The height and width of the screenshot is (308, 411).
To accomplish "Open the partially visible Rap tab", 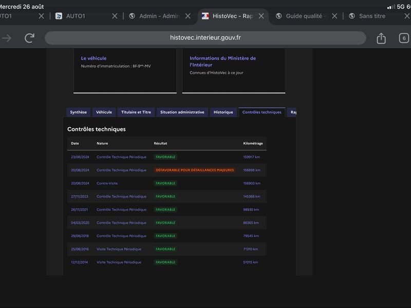I will [x=292, y=112].
